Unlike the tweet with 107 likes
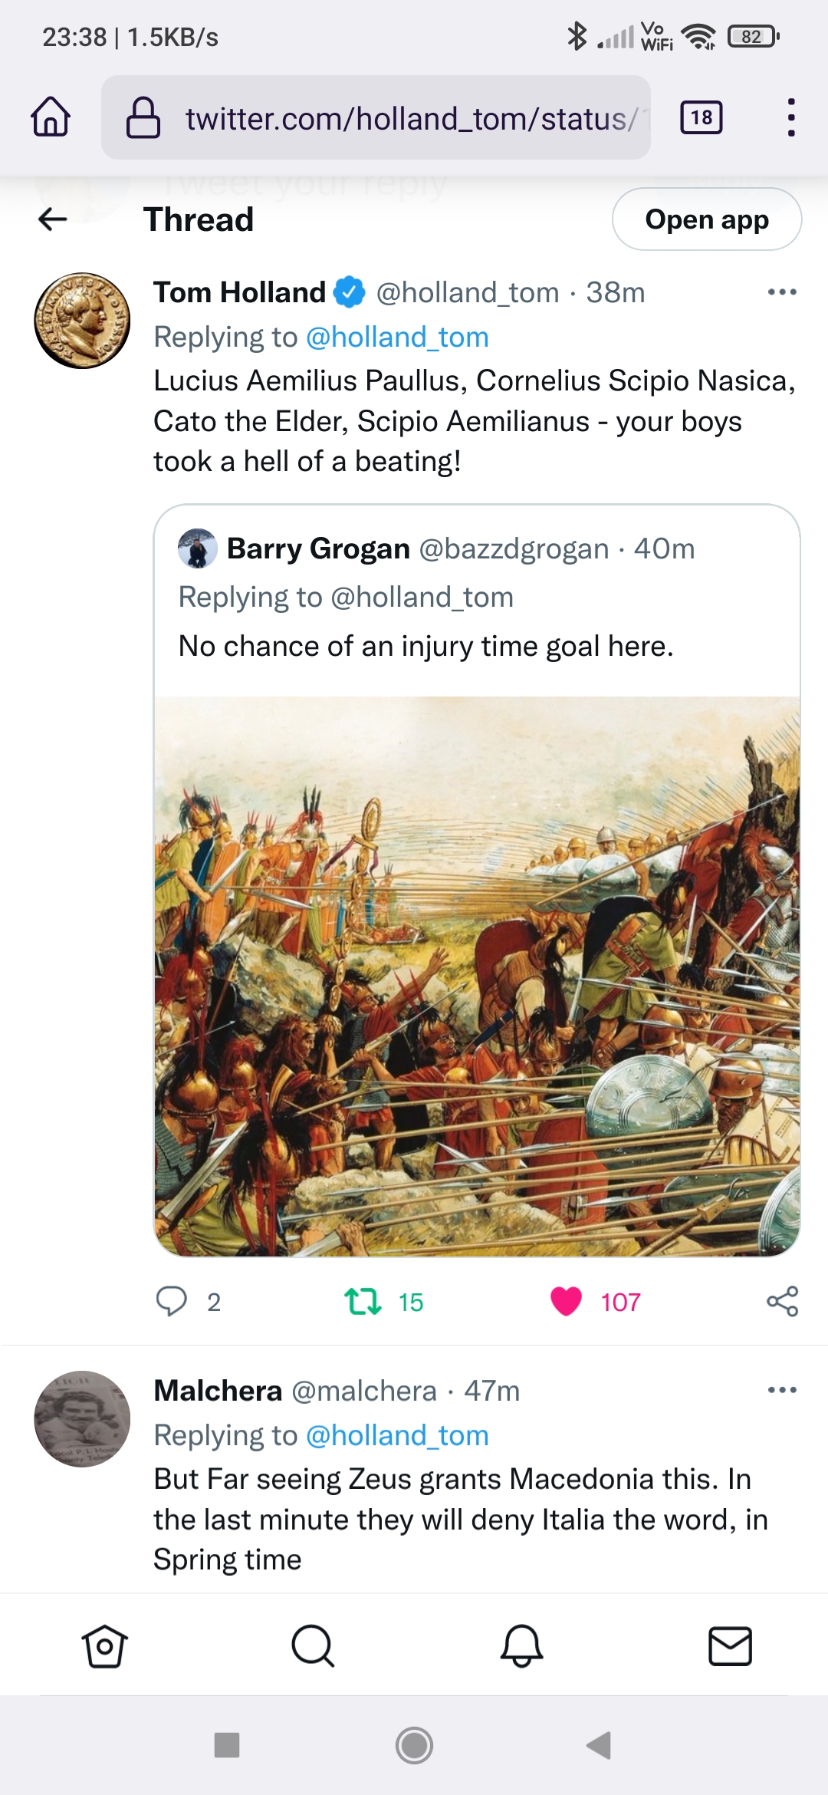Viewport: 828px width, 1795px height. coord(567,1301)
